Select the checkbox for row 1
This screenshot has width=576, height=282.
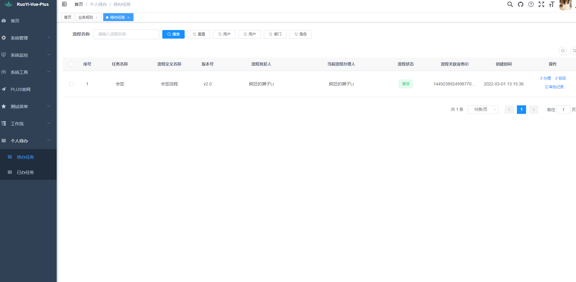point(71,84)
